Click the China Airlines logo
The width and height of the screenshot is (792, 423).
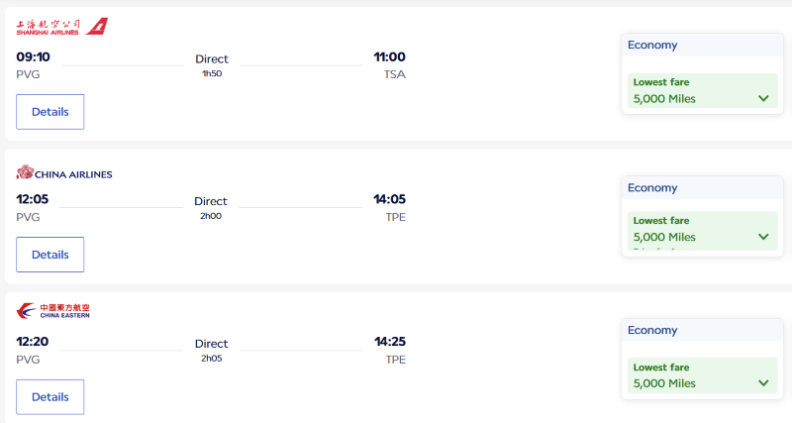pos(64,173)
